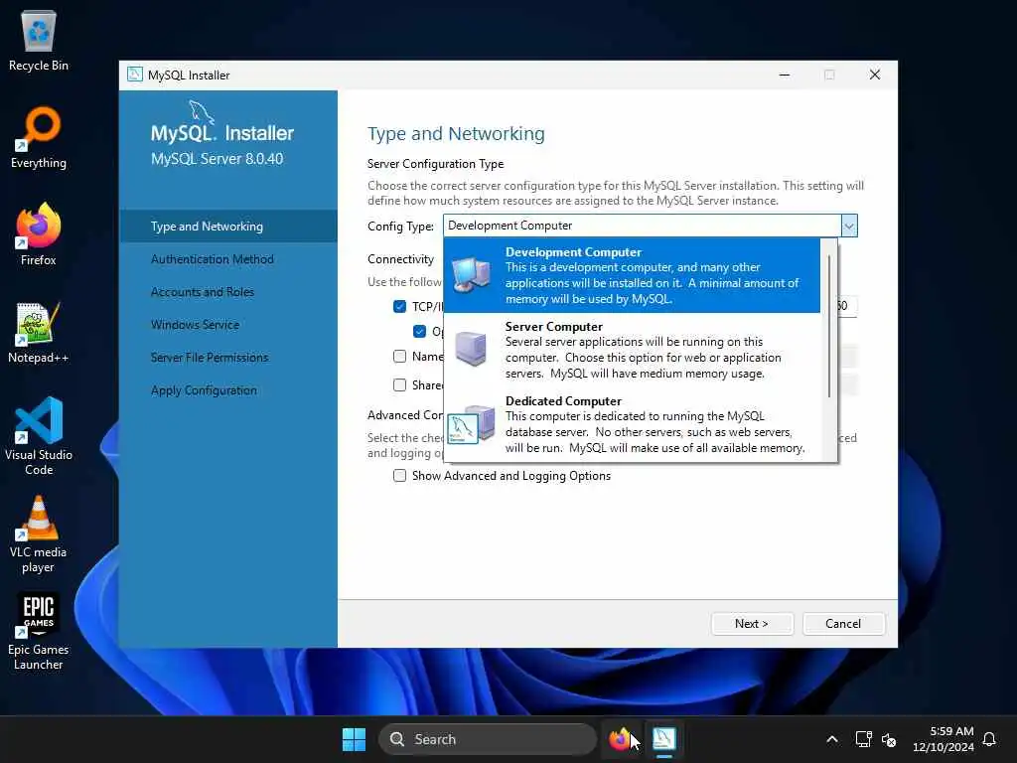1017x763 pixels.
Task: Close the MySQL Installer window
Action: [875, 75]
